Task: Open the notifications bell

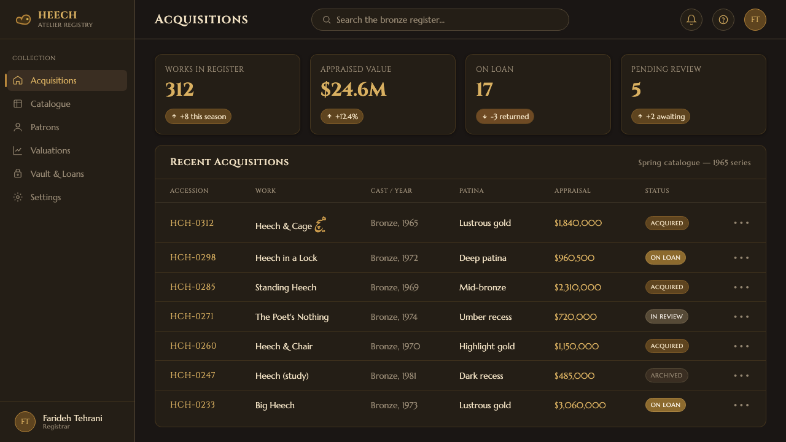Action: pyautogui.click(x=691, y=20)
